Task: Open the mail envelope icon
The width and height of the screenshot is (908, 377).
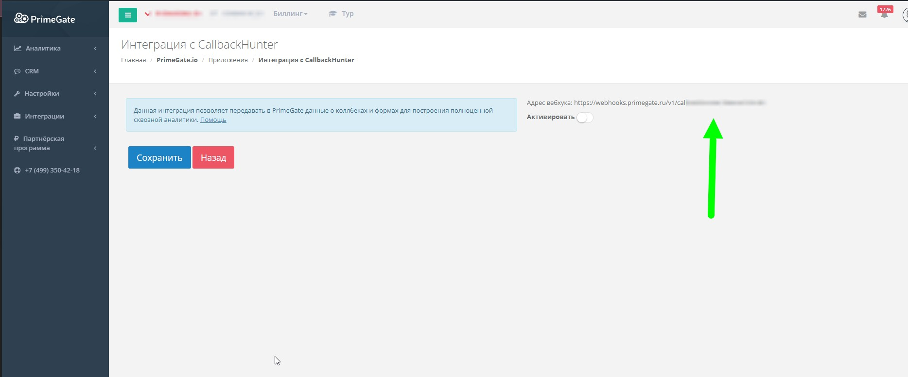Action: pyautogui.click(x=862, y=15)
